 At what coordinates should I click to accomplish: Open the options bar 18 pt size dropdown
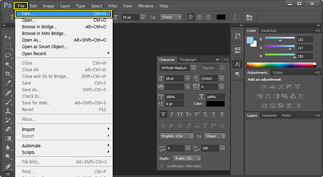point(143,18)
